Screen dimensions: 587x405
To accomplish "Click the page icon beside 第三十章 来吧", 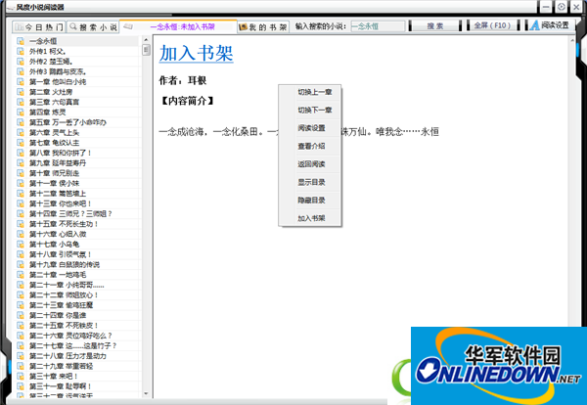I will [21, 376].
